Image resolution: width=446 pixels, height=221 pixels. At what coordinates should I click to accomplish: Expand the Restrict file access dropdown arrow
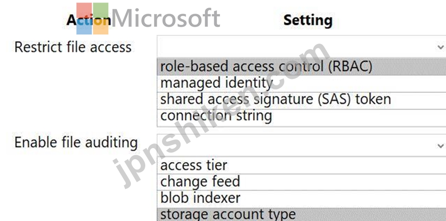[x=440, y=47]
